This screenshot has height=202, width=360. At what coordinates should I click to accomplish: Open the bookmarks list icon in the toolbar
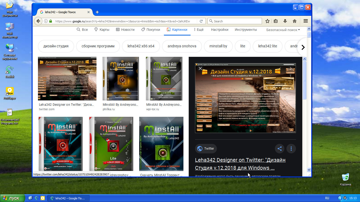pyautogui.click(x=276, y=21)
